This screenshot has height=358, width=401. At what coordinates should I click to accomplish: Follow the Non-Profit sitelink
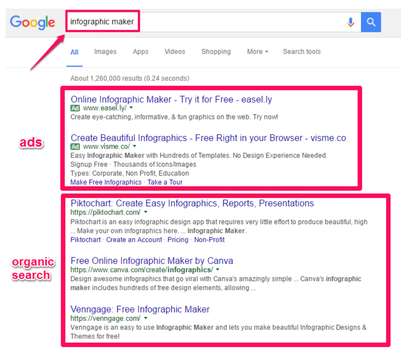(209, 240)
